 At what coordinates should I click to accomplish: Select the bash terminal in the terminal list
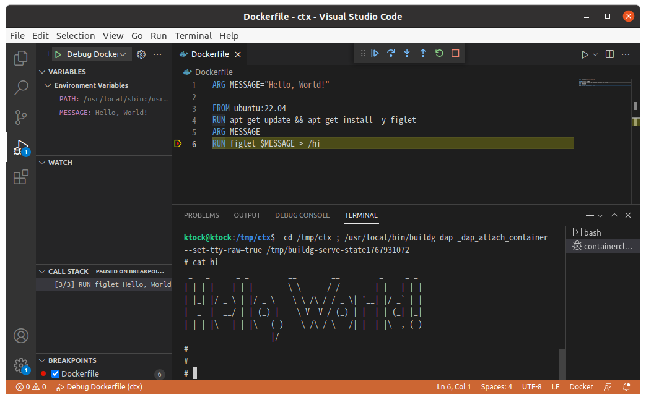[x=591, y=232]
